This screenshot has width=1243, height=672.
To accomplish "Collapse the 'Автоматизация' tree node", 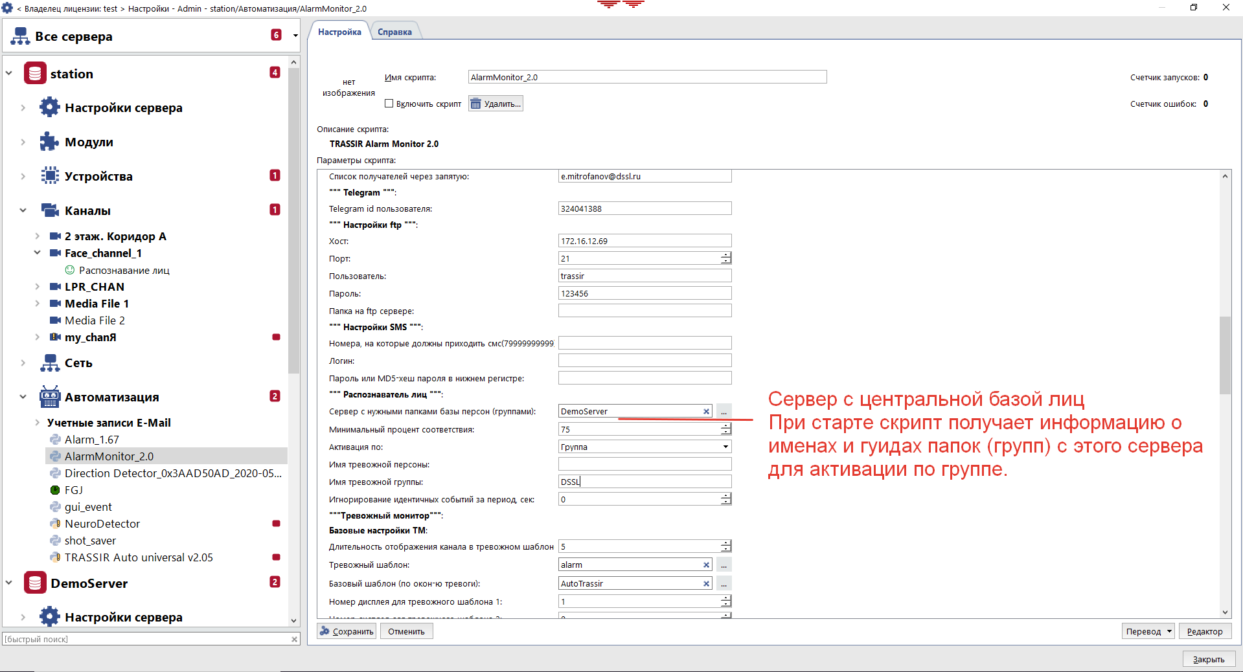I will 23,397.
